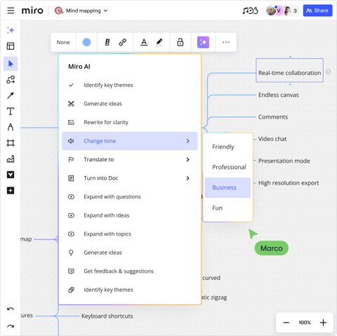The image size is (337, 336).
Task: Click the miro logo
Action: (x=32, y=11)
